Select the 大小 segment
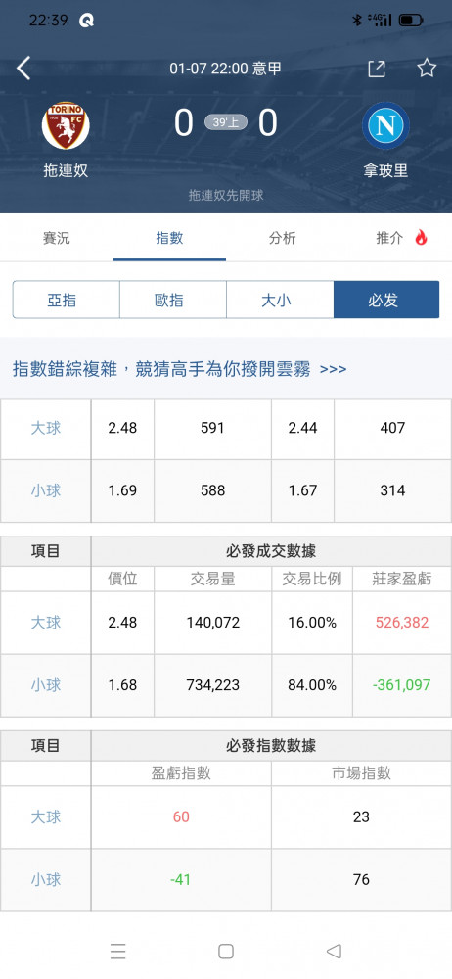The width and height of the screenshot is (452, 979). [x=280, y=300]
